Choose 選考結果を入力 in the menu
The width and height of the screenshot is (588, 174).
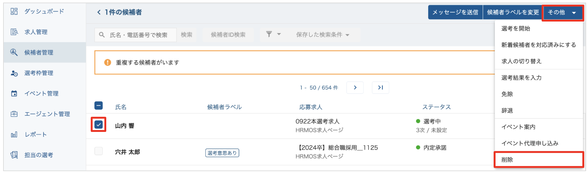(x=521, y=78)
